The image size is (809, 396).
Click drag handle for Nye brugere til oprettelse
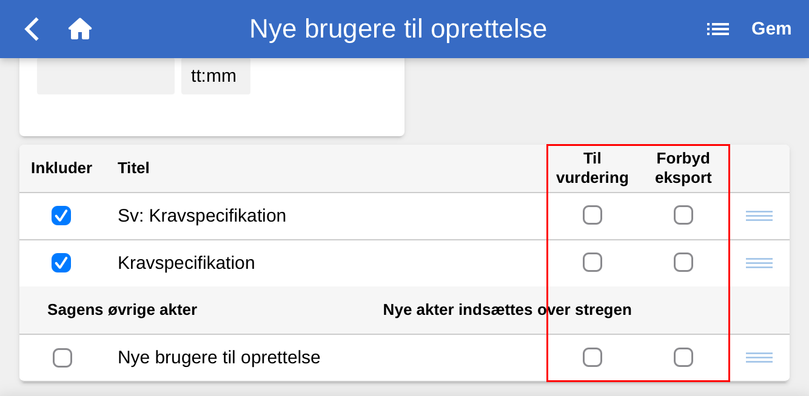click(759, 357)
